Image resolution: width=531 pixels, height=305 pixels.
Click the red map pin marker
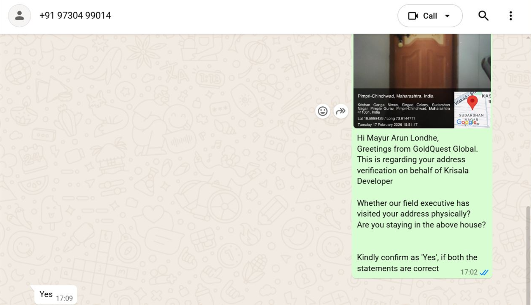click(x=472, y=103)
